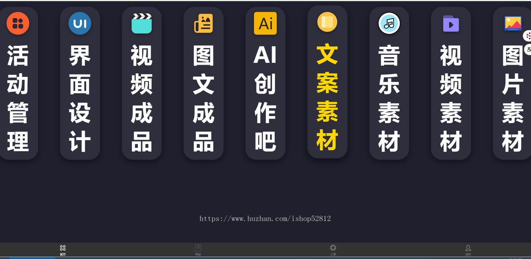Open the AI创作吧 vertical label
The width and height of the screenshot is (531, 259).
coord(265,98)
